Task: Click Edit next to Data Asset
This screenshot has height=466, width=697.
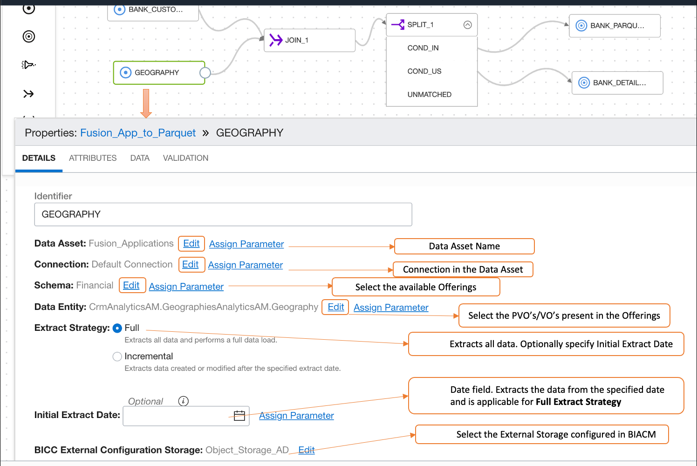Action: pyautogui.click(x=191, y=243)
